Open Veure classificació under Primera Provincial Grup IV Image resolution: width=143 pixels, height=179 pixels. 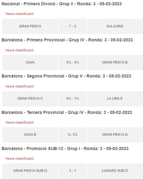coord(19,50)
